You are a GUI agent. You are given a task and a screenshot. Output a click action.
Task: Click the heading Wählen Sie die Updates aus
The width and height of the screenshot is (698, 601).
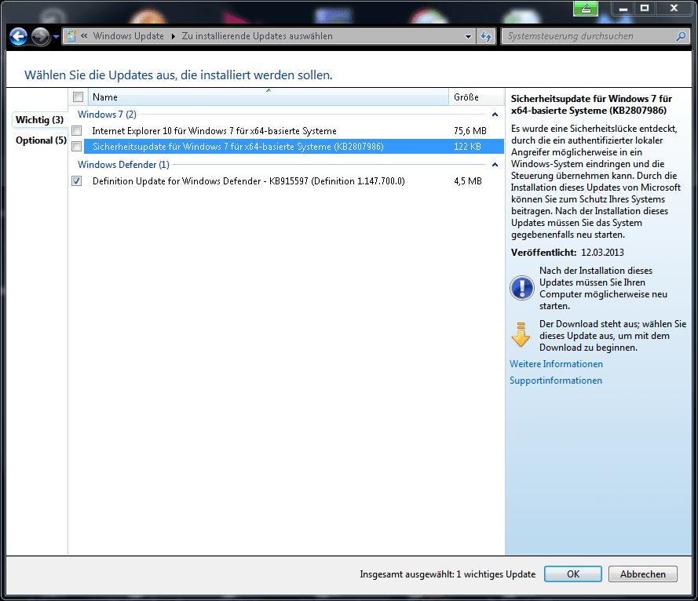pos(178,75)
